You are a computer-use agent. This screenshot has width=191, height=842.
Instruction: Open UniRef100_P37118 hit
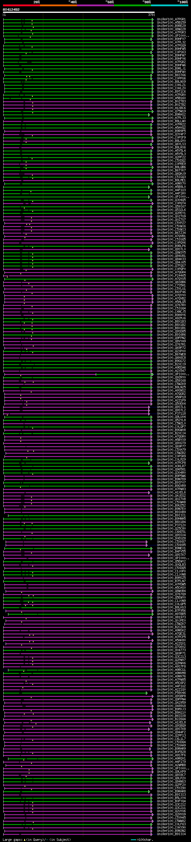tap(171, 413)
